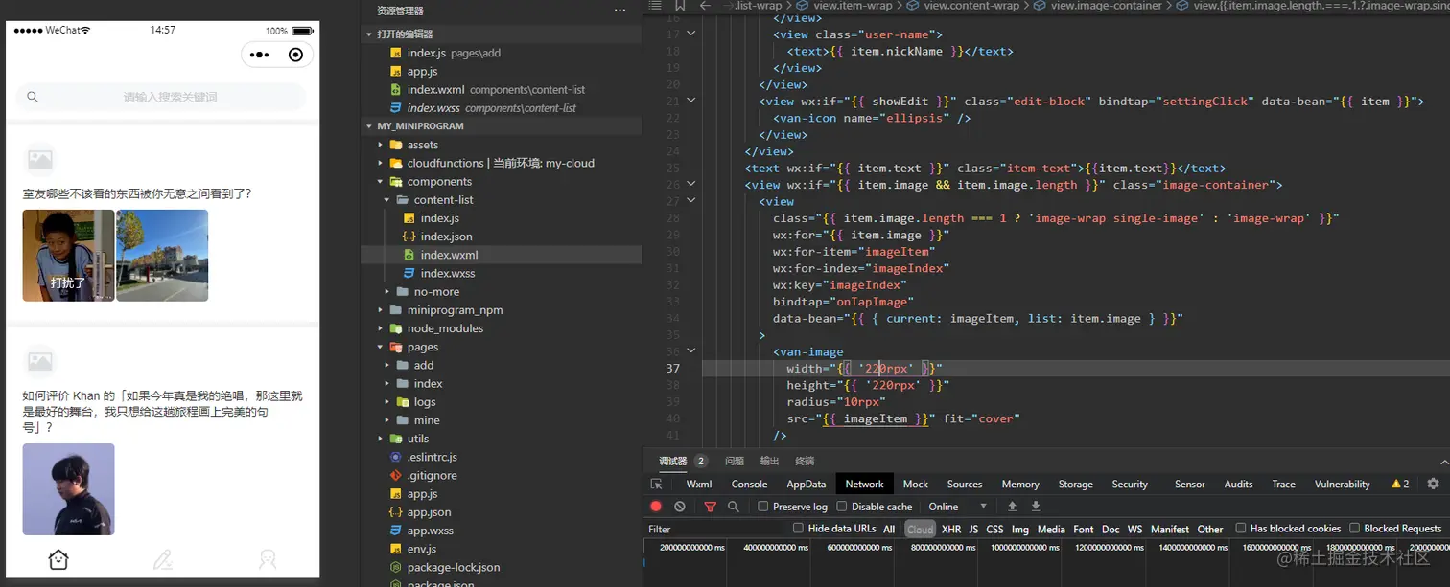Navigate back with the editor arrow
Image resolution: width=1450 pixels, height=587 pixels.
pyautogui.click(x=704, y=6)
